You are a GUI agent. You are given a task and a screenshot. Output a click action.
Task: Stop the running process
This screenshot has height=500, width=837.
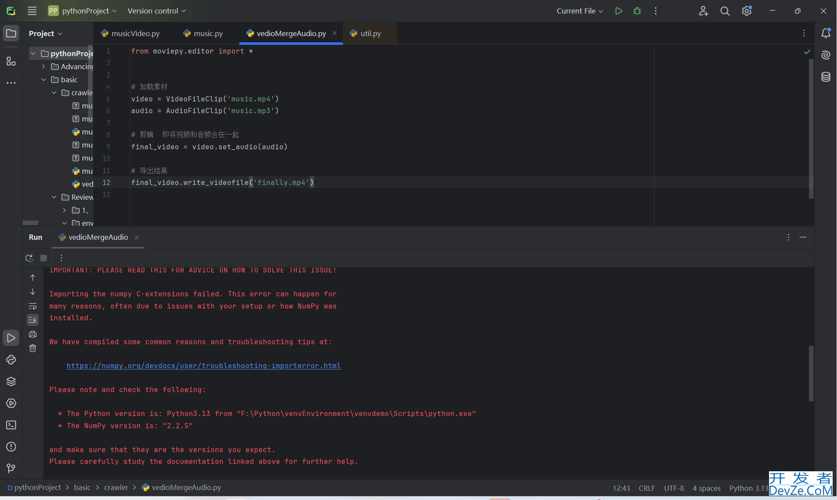point(44,258)
